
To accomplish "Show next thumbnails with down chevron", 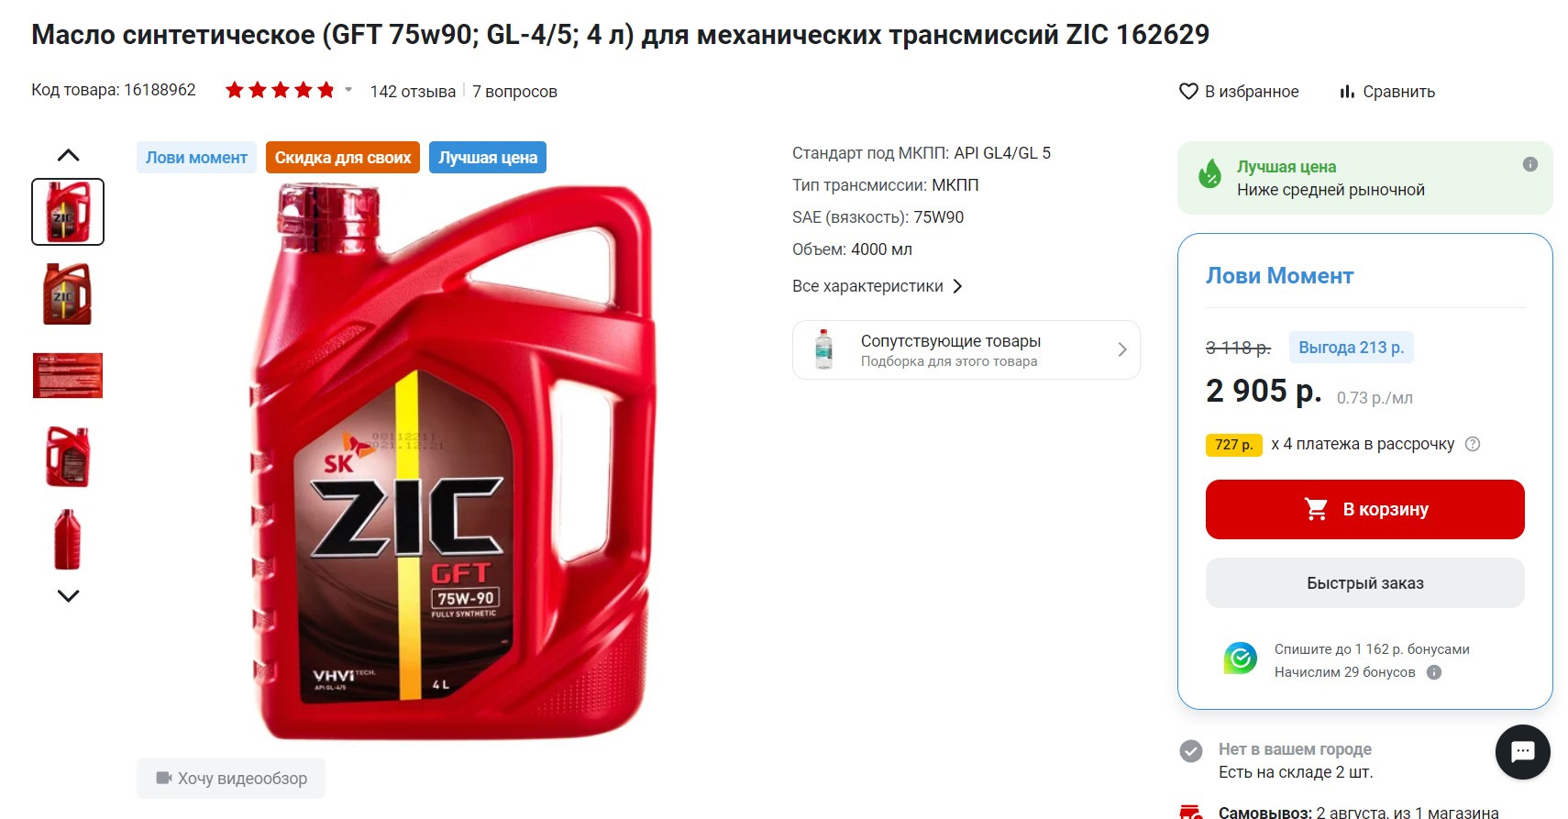I will click(x=68, y=596).
